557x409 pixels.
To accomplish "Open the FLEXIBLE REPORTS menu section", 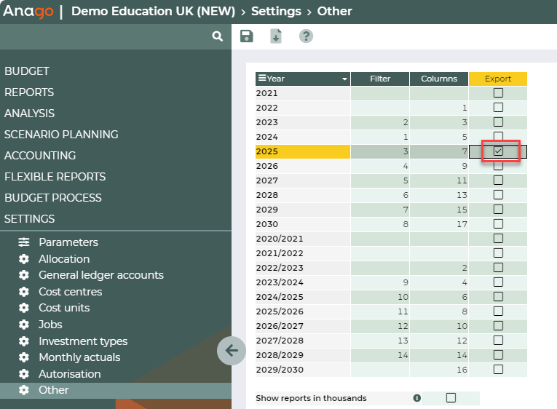I will point(55,176).
